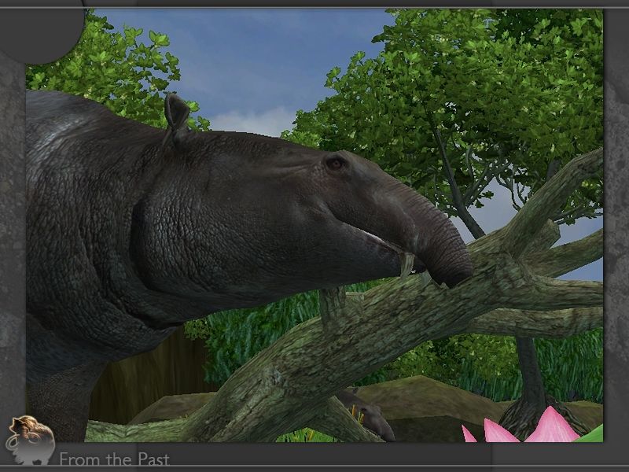Click the stone frame's left border

[x=12, y=236]
